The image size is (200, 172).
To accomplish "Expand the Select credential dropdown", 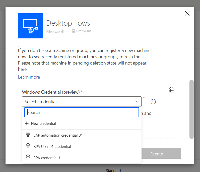I will (x=82, y=101).
